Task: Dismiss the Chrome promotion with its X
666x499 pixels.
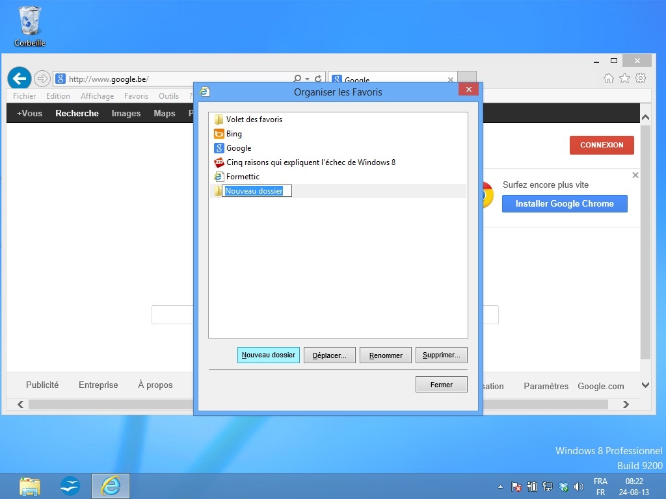Action: coord(635,175)
